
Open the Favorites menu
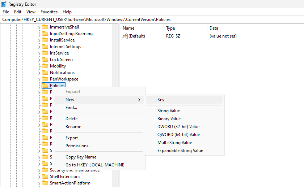point(49,12)
